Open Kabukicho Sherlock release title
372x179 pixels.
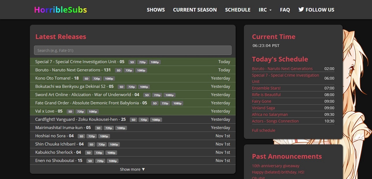pyautogui.click(x=58, y=152)
